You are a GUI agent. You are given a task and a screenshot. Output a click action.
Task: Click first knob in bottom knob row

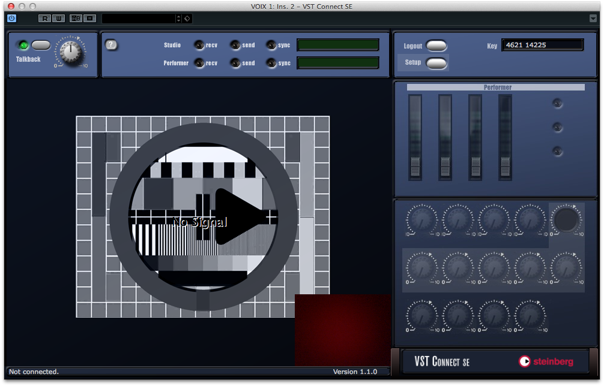click(x=422, y=316)
